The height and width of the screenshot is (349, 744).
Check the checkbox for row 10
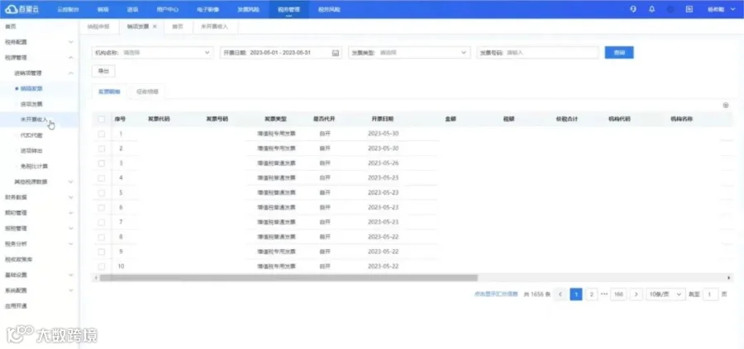(101, 266)
